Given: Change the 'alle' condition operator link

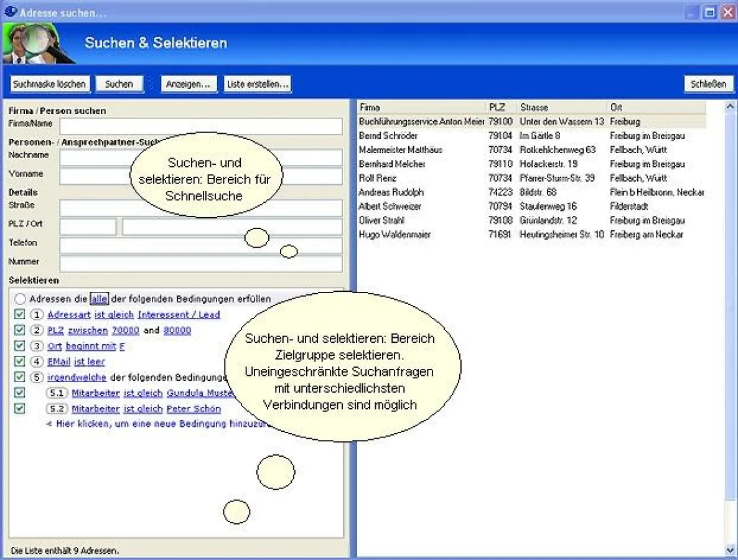Looking at the screenshot, I should pos(99,299).
